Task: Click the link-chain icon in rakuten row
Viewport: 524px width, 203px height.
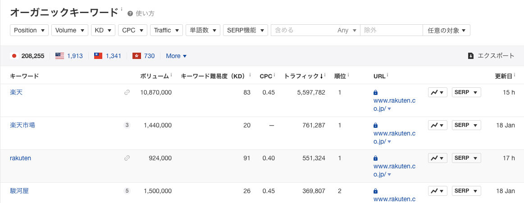Action: point(127,158)
